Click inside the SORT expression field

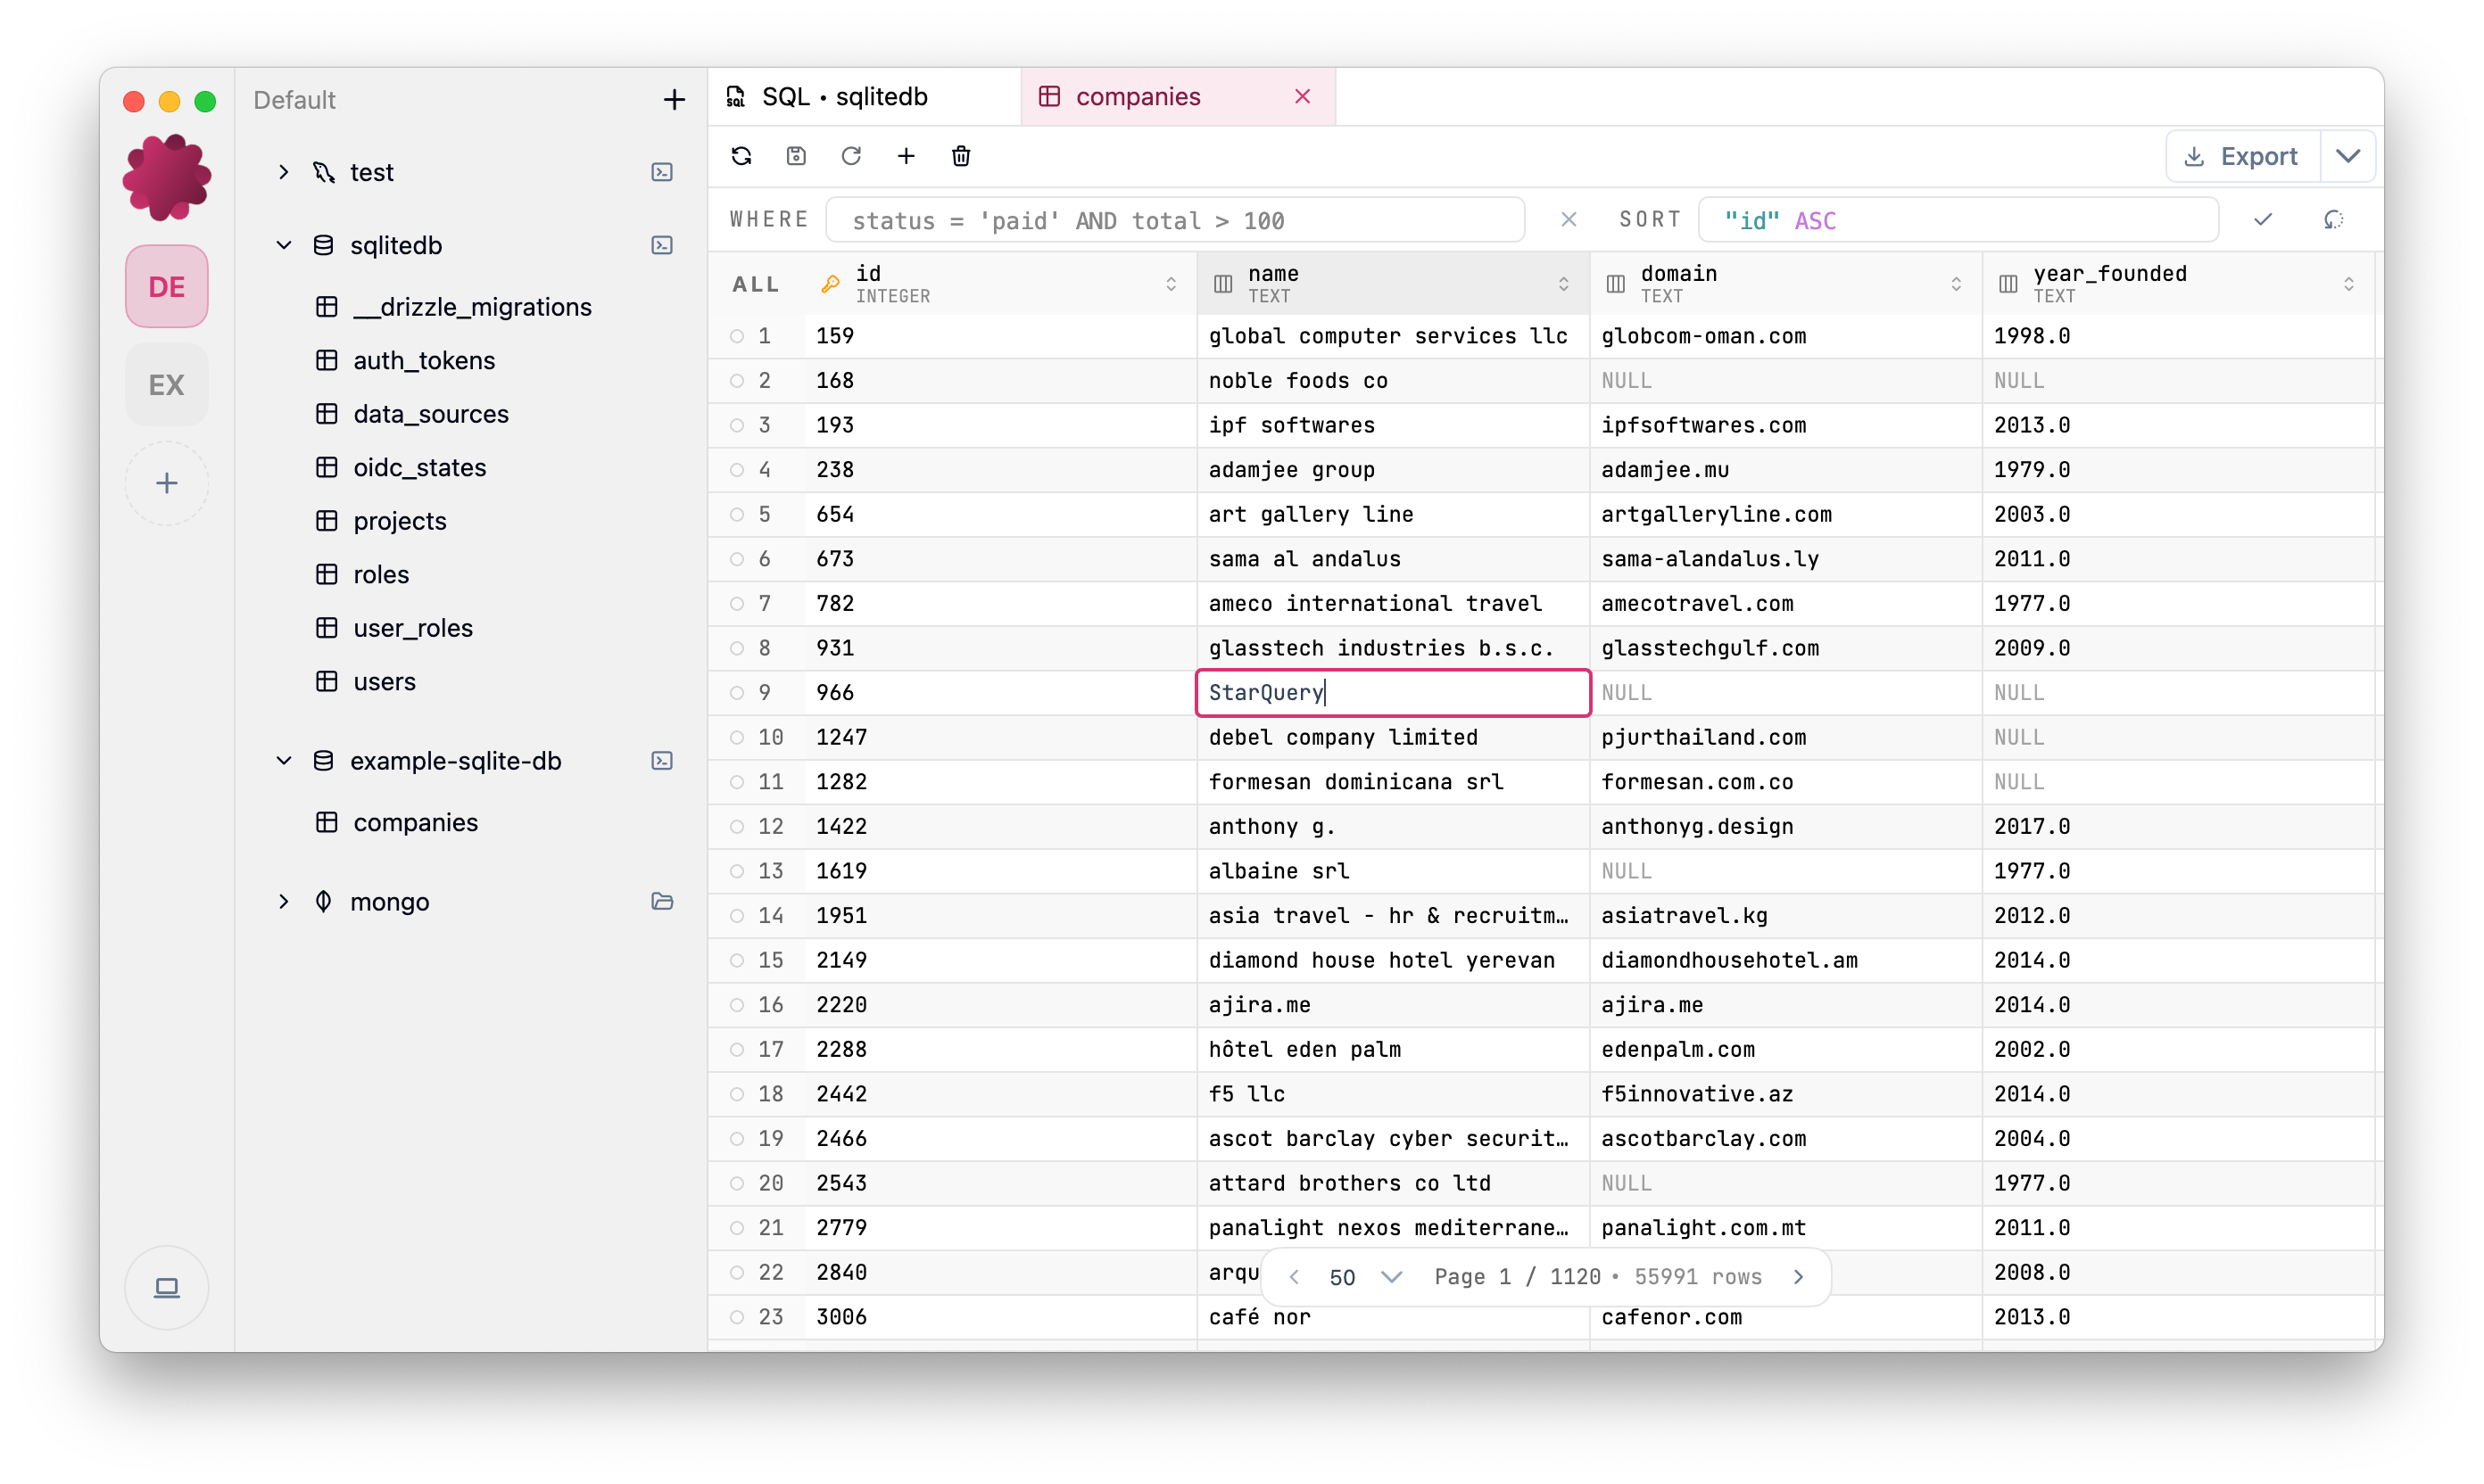pyautogui.click(x=1956, y=219)
